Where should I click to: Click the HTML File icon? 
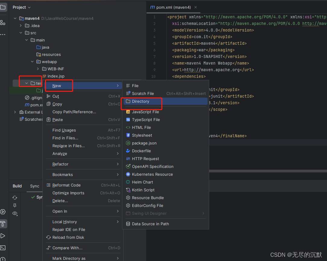(x=128, y=127)
